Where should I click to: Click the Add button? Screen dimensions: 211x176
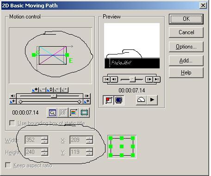point(186,61)
